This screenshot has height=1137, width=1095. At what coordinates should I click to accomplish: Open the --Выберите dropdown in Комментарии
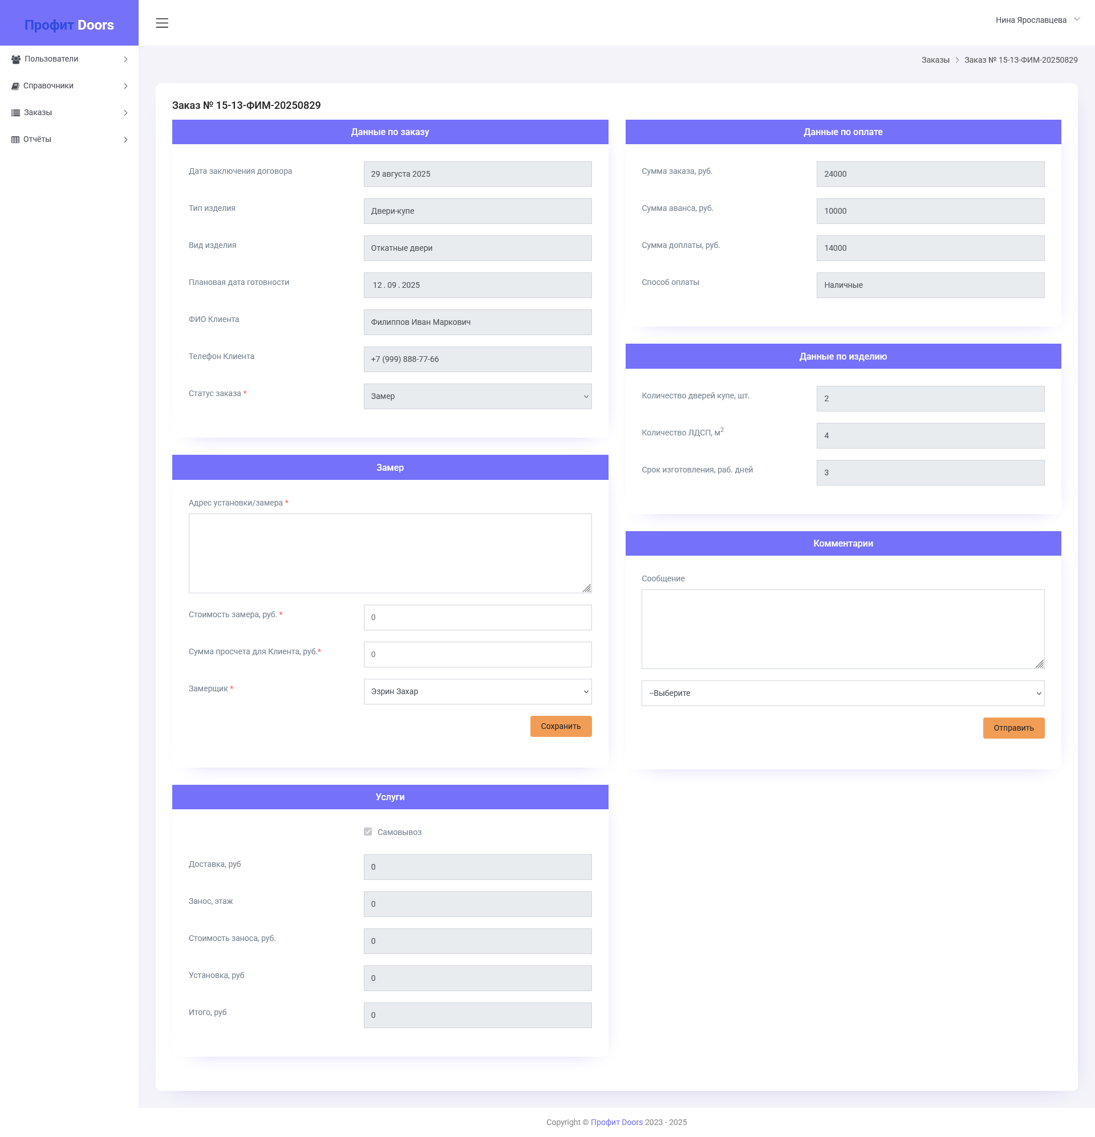(x=842, y=693)
